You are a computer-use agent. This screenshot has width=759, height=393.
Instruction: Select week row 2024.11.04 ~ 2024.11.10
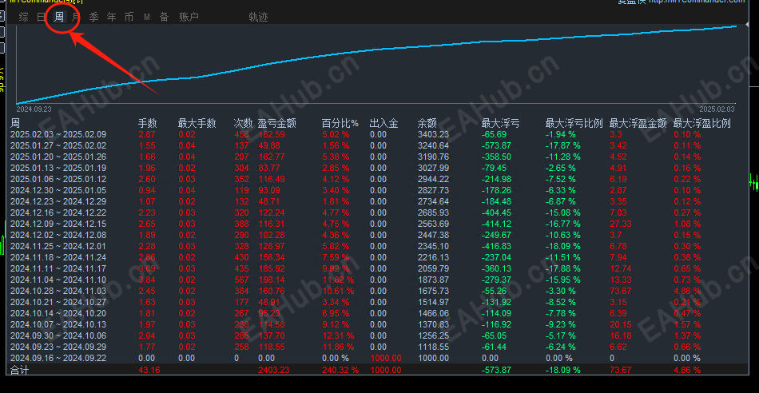click(379, 280)
